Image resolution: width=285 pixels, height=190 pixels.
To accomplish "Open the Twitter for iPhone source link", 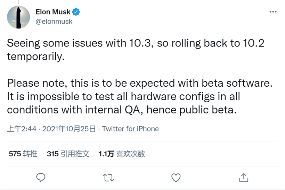I will click(130, 129).
